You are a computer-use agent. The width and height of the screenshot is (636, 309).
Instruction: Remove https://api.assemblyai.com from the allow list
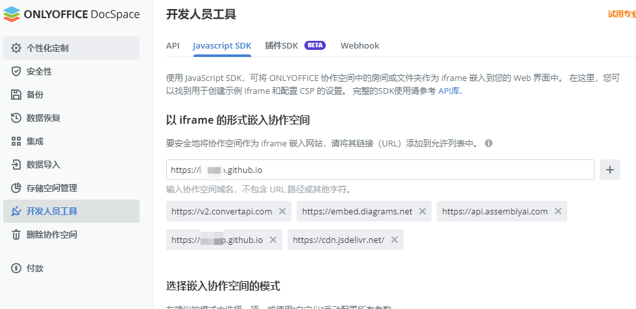tap(557, 211)
